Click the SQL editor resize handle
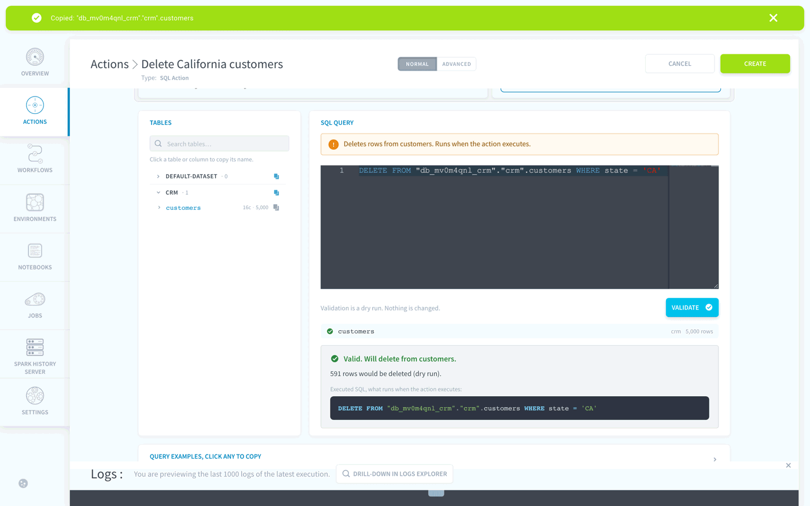 pos(715,285)
